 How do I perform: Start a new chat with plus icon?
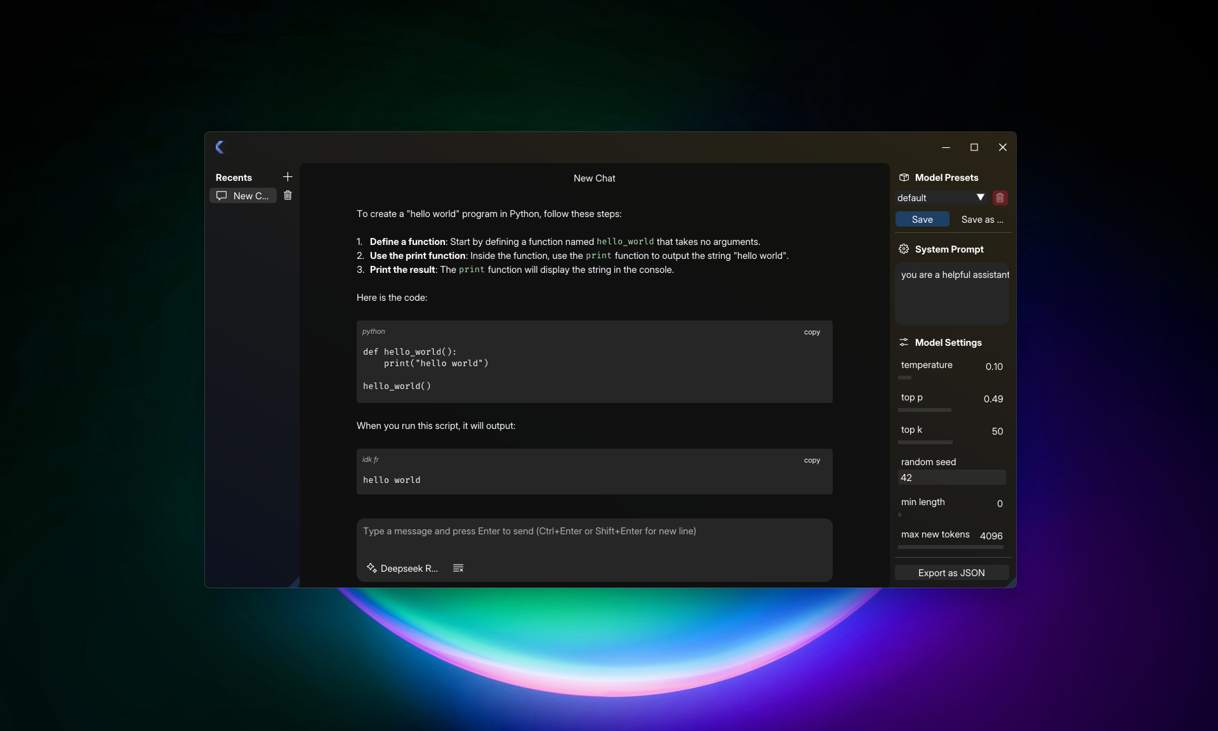288,177
